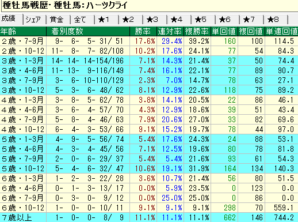Select the 5歳・1-3月 row label
The height and width of the screenshot is (222, 298).
pos(23,139)
